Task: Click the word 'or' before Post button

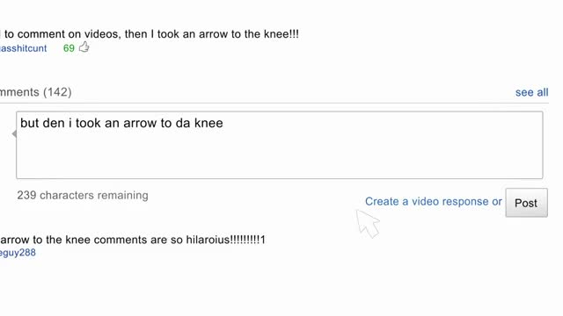Action: click(497, 202)
